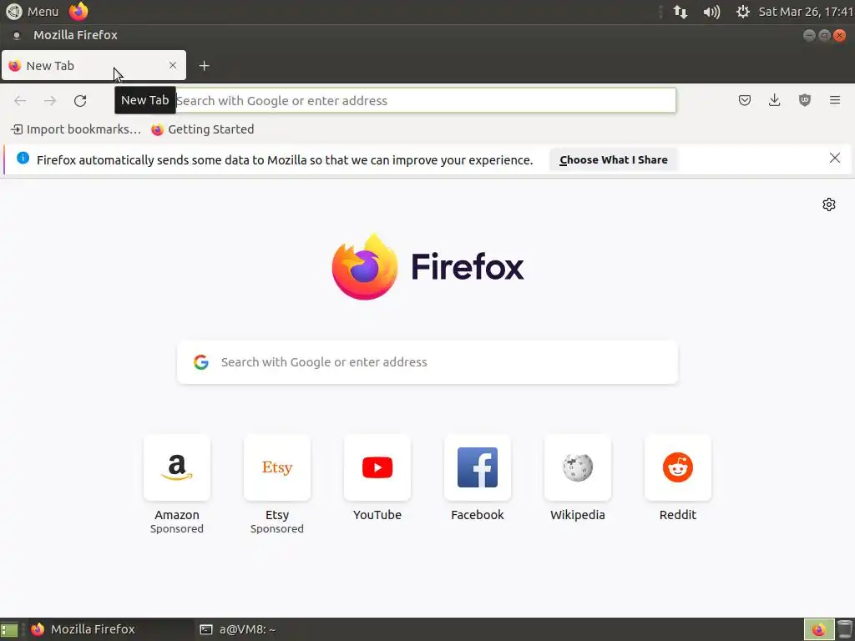Select the New Tab tab
Screen dimensions: 855x641
click(x=94, y=66)
